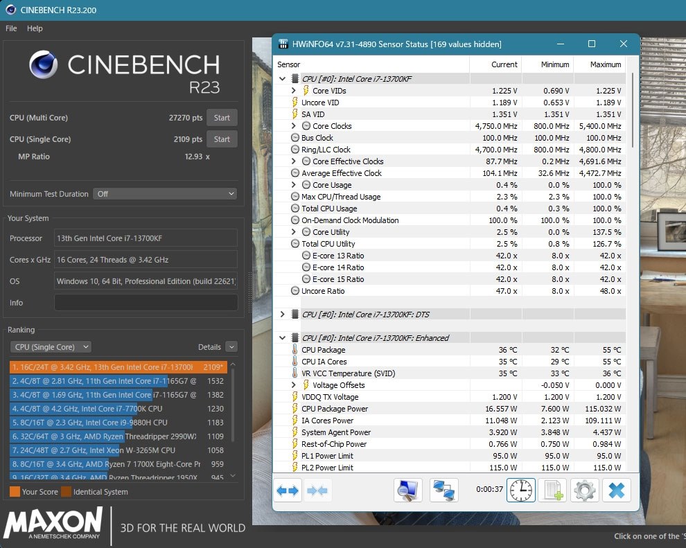Collapse the CPU [#0] Intel Core i7-13700KF group
Image resolution: width=686 pixels, height=548 pixels.
[282, 79]
